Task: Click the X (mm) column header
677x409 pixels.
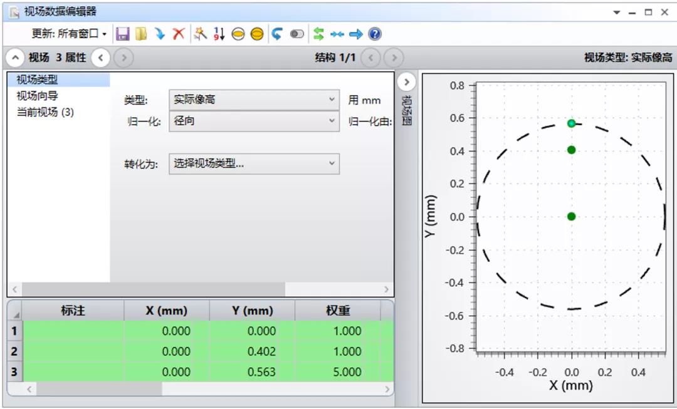Action: pyautogui.click(x=167, y=311)
